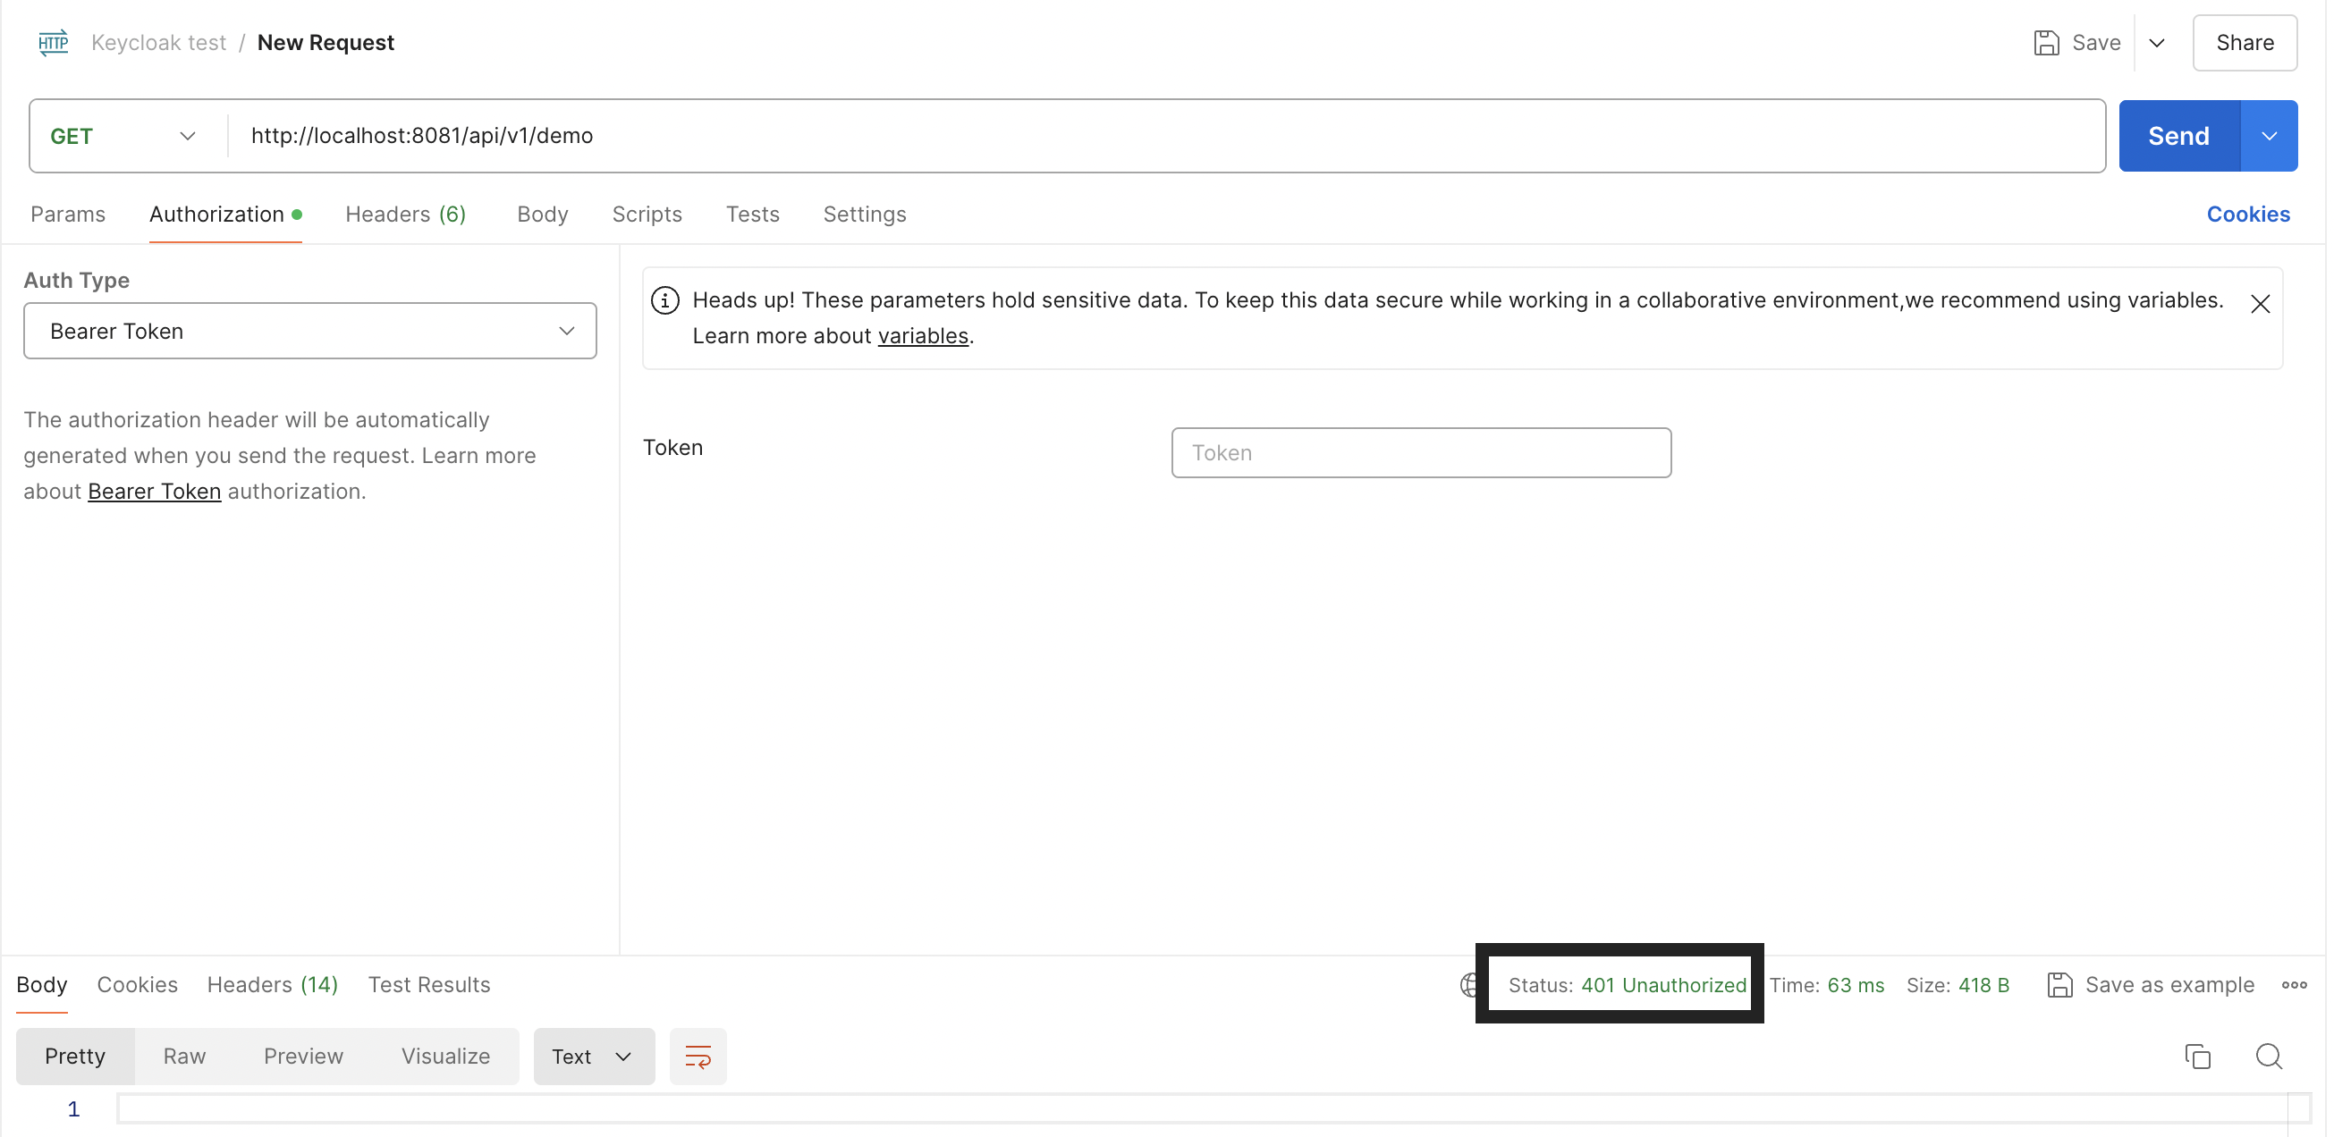Image resolution: width=2334 pixels, height=1137 pixels.
Task: Open the Scripts tab
Action: click(x=647, y=215)
